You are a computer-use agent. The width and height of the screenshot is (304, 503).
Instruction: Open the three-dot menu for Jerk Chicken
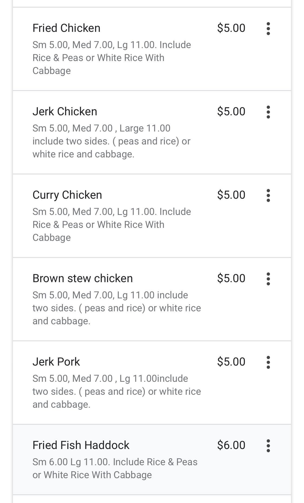268,112
